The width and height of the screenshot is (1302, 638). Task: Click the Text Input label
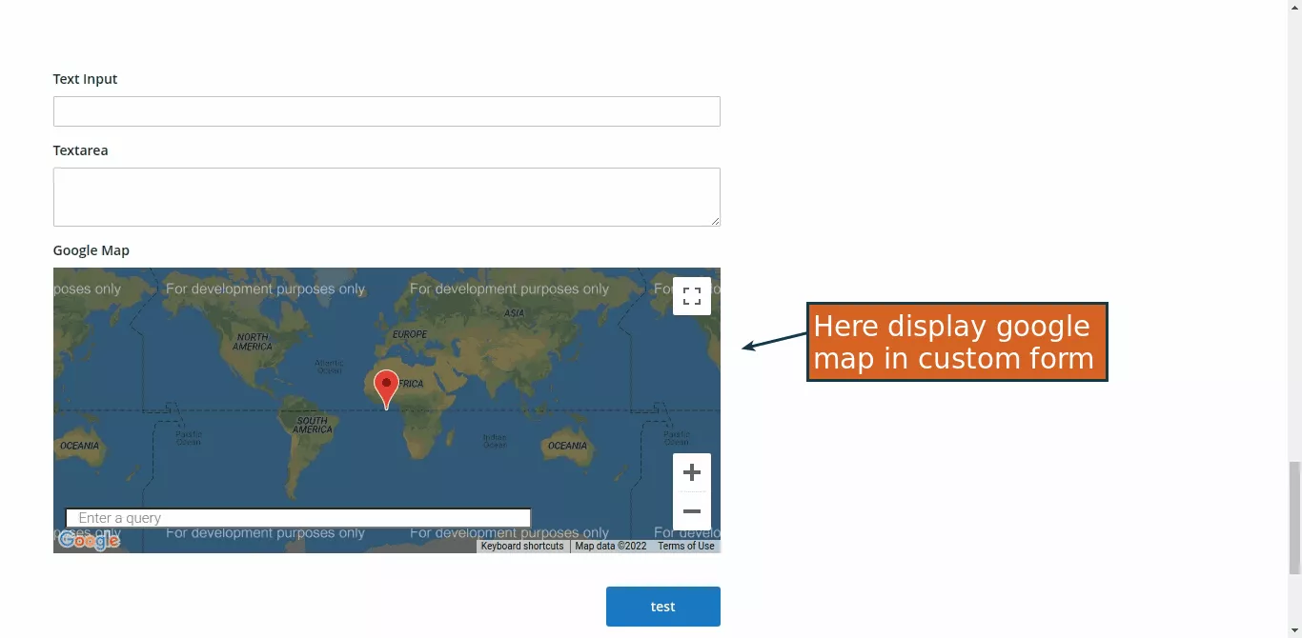[85, 79]
